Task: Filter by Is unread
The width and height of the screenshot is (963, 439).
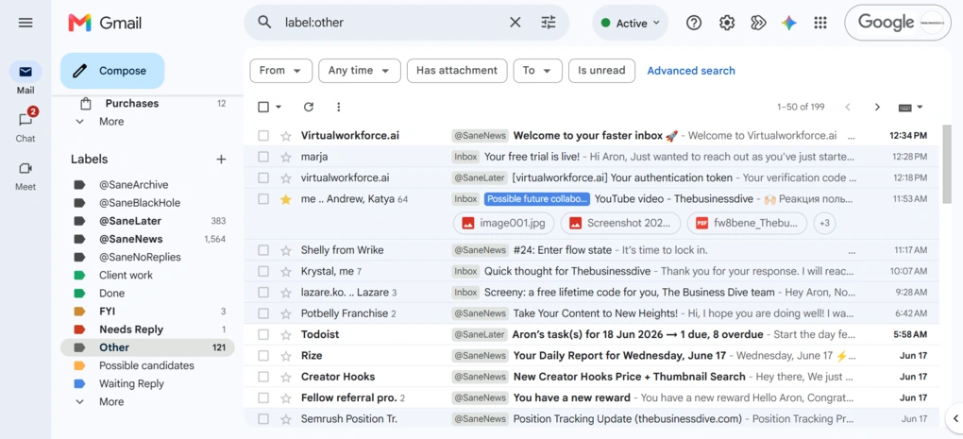Action: pyautogui.click(x=601, y=71)
